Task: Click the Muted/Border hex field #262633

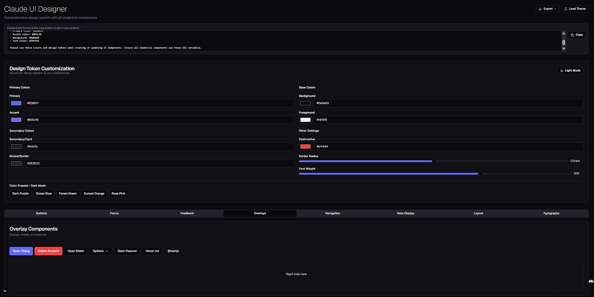Action: coord(159,163)
